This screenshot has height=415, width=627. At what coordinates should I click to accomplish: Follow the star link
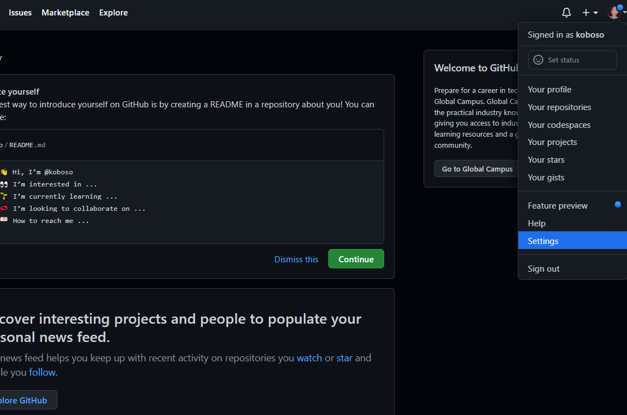[x=344, y=358]
